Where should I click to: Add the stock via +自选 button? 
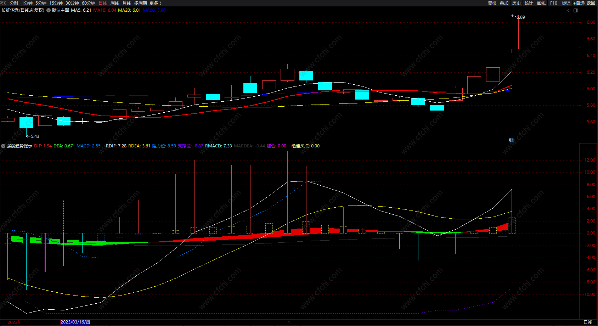pyautogui.click(x=579, y=3)
